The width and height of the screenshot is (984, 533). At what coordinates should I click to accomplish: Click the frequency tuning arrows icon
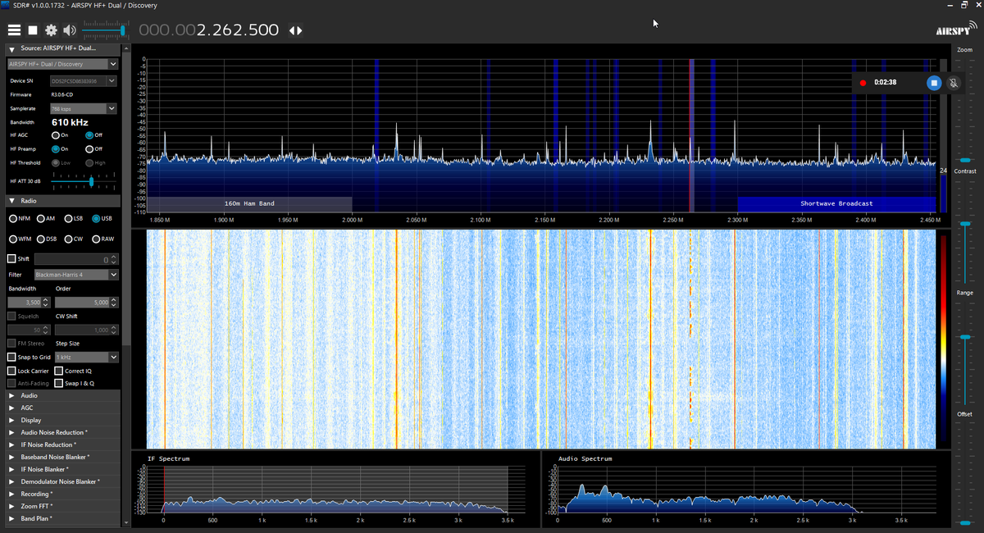[x=296, y=30]
